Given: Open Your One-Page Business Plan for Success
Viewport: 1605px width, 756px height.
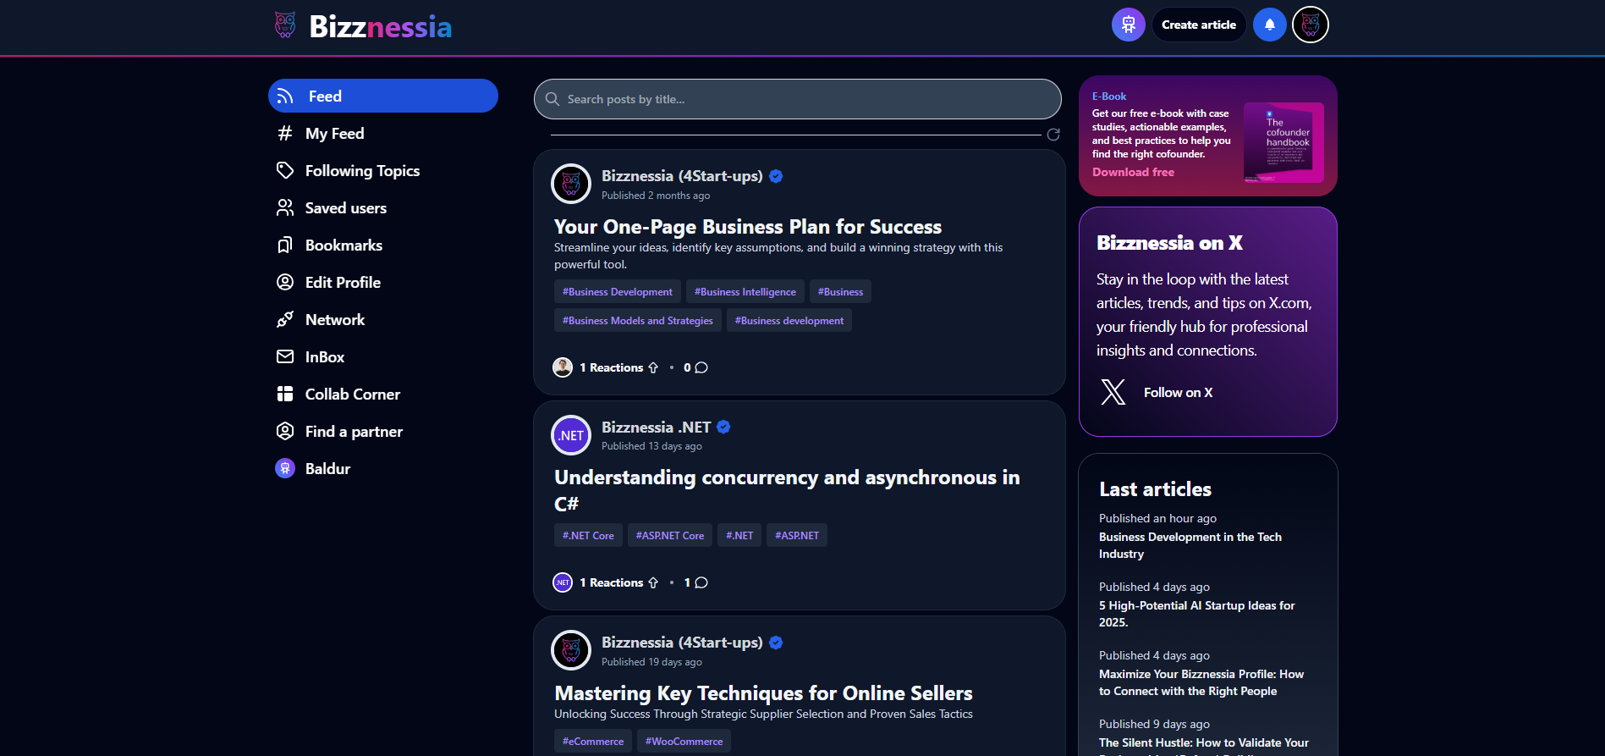Looking at the screenshot, I should [748, 227].
